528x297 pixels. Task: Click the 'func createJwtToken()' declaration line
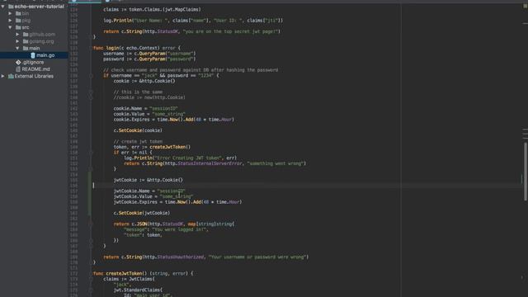(x=143, y=273)
